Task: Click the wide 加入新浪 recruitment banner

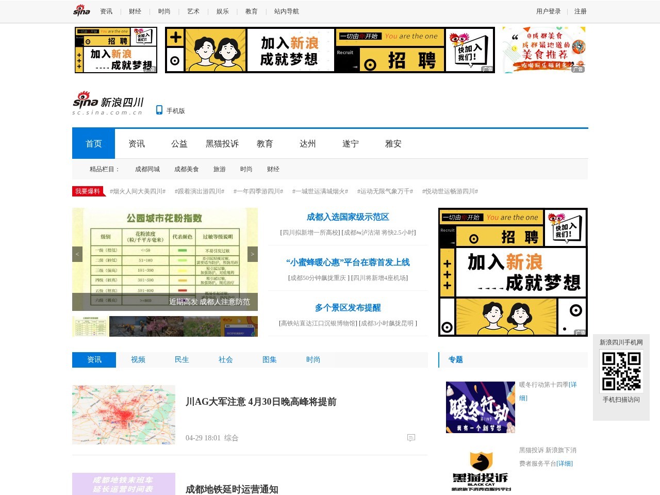Action: [x=330, y=50]
